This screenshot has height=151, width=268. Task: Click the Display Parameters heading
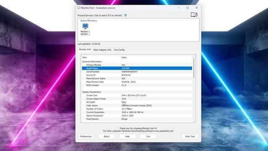[92, 92]
